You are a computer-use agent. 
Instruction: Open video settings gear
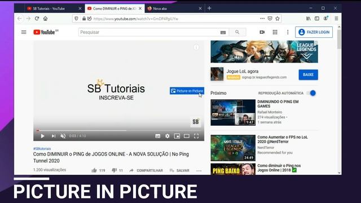pyautogui.click(x=168, y=136)
